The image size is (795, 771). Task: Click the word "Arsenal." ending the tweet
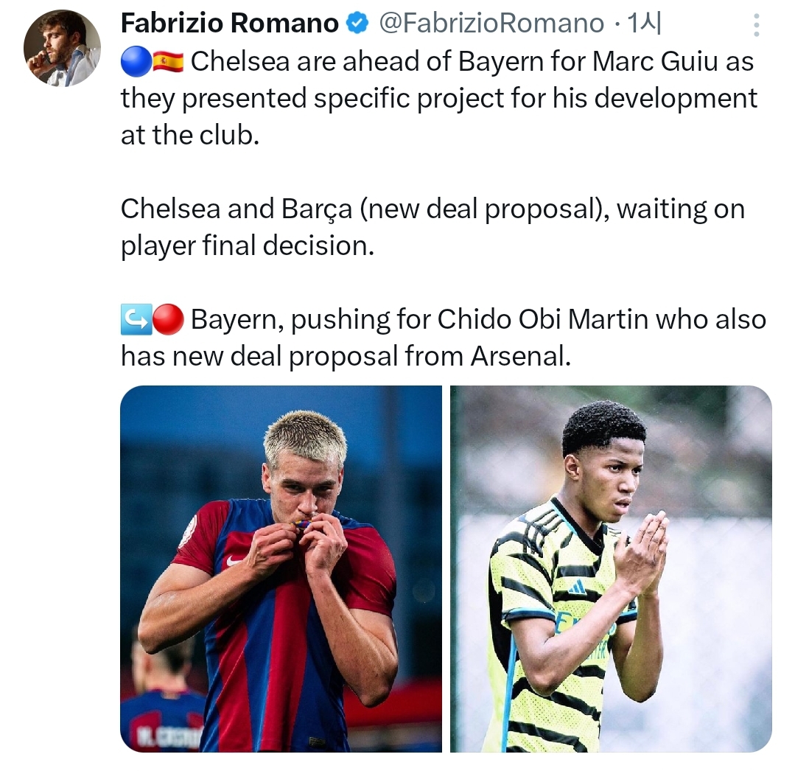click(x=519, y=357)
